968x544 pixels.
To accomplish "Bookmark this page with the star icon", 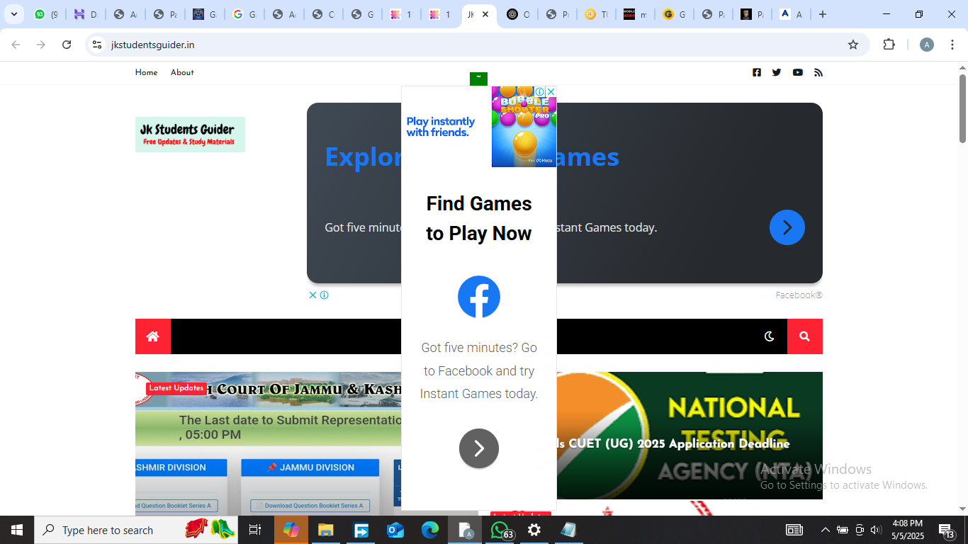I will coord(853,45).
